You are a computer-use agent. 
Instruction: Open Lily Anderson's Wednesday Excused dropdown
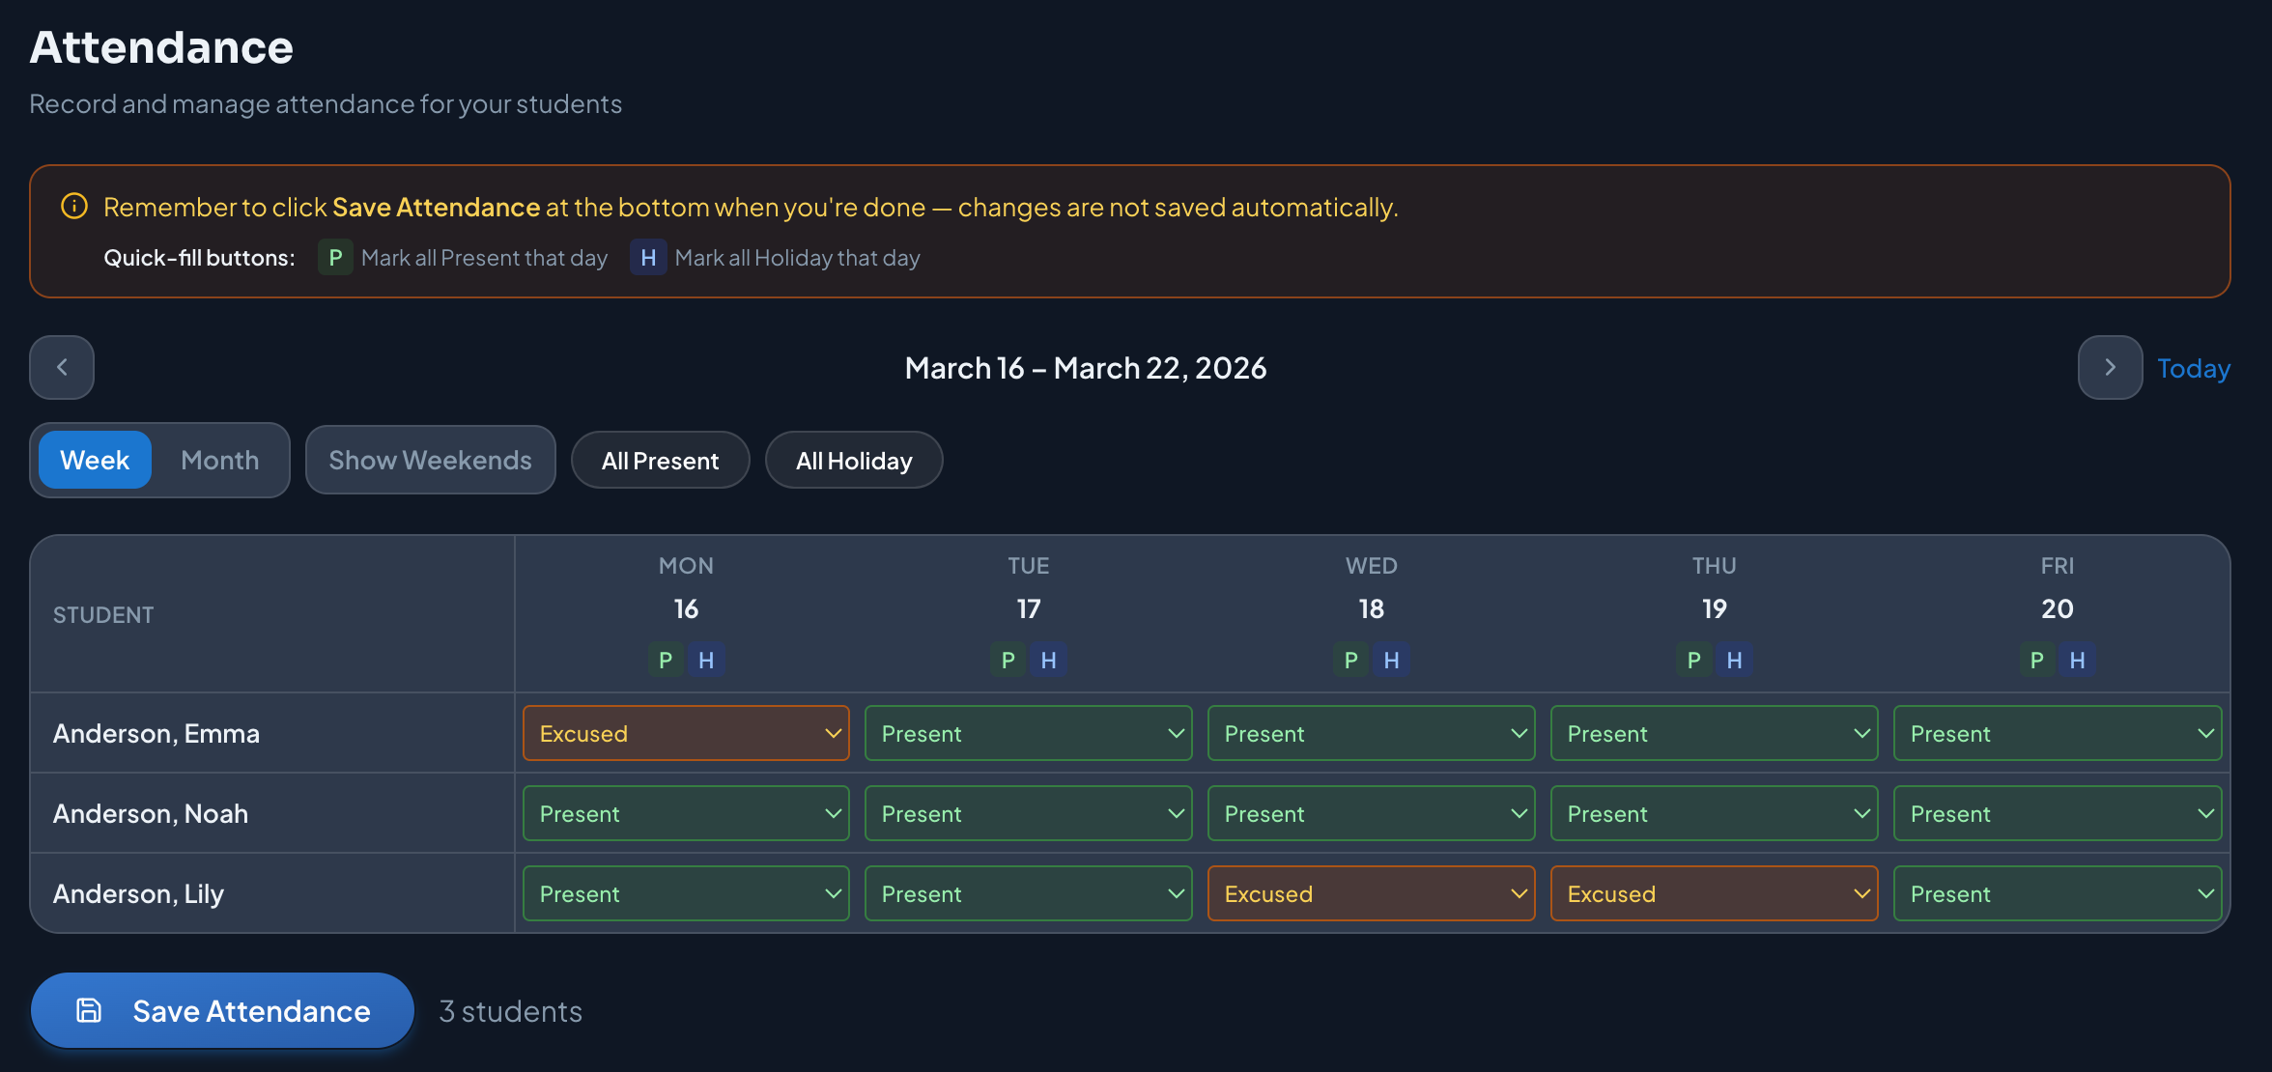click(1372, 893)
